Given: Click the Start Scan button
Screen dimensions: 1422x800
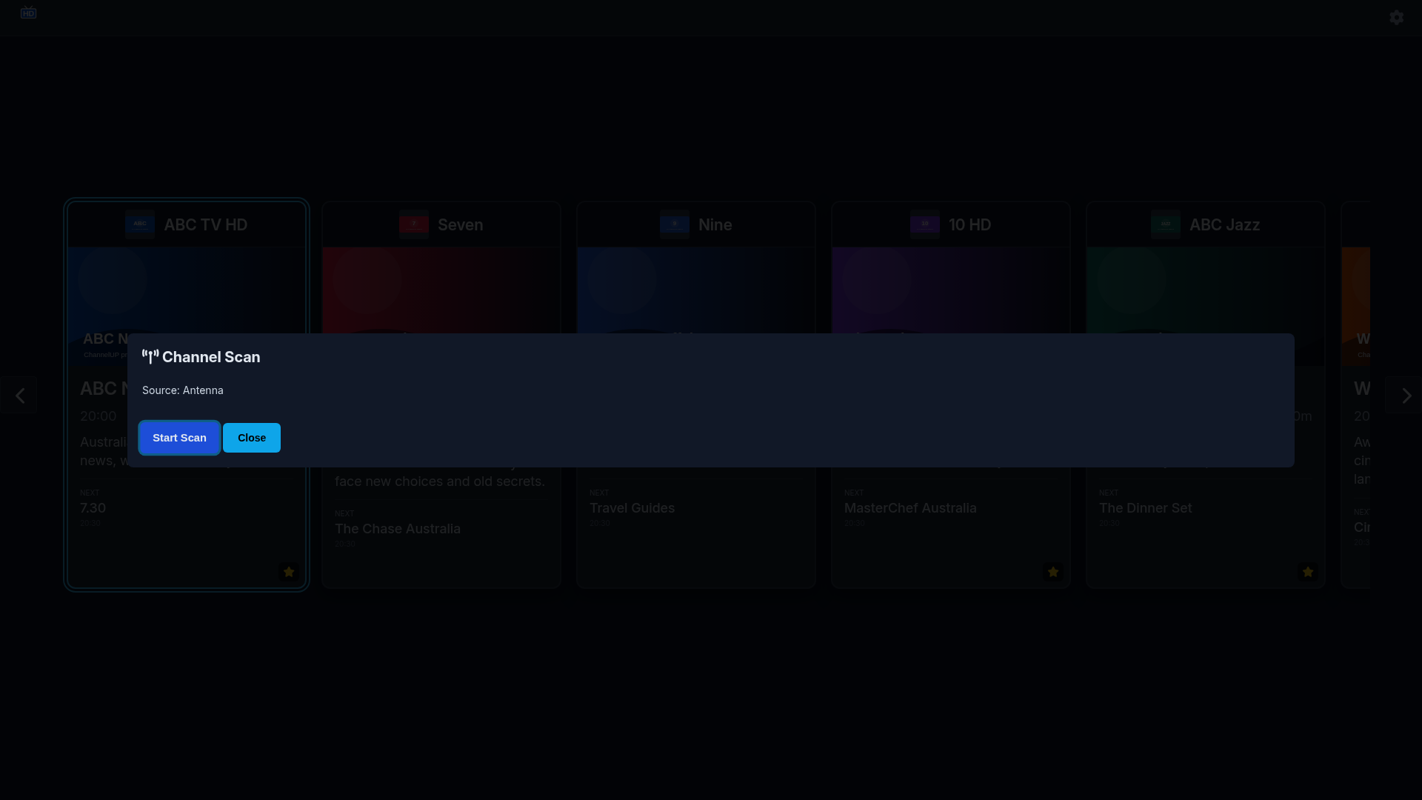Looking at the screenshot, I should point(179,438).
